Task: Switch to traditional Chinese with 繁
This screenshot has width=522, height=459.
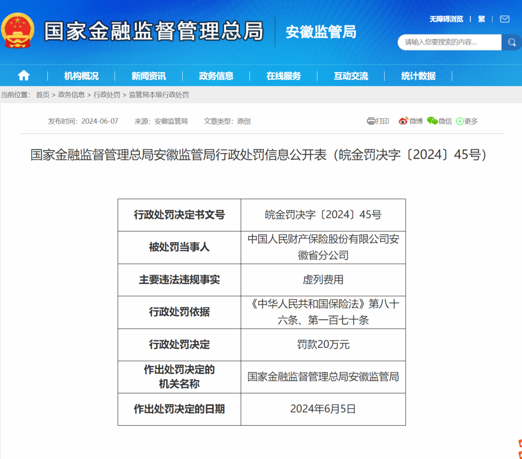Action: 481,19
